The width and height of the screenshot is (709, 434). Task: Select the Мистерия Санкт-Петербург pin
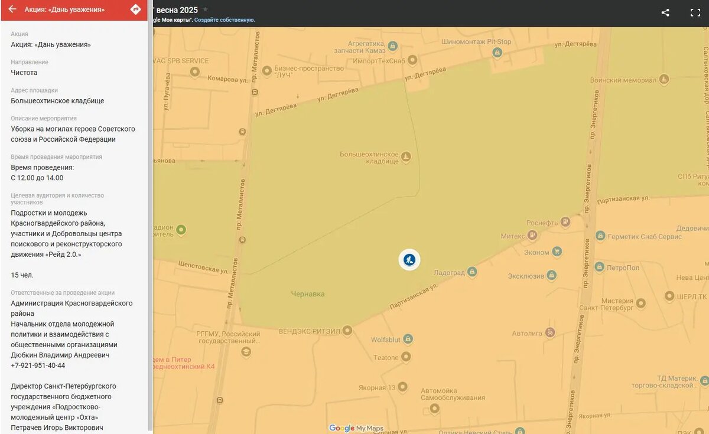click(640, 304)
